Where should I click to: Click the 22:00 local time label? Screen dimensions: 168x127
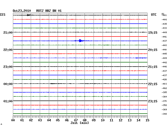click(8, 50)
